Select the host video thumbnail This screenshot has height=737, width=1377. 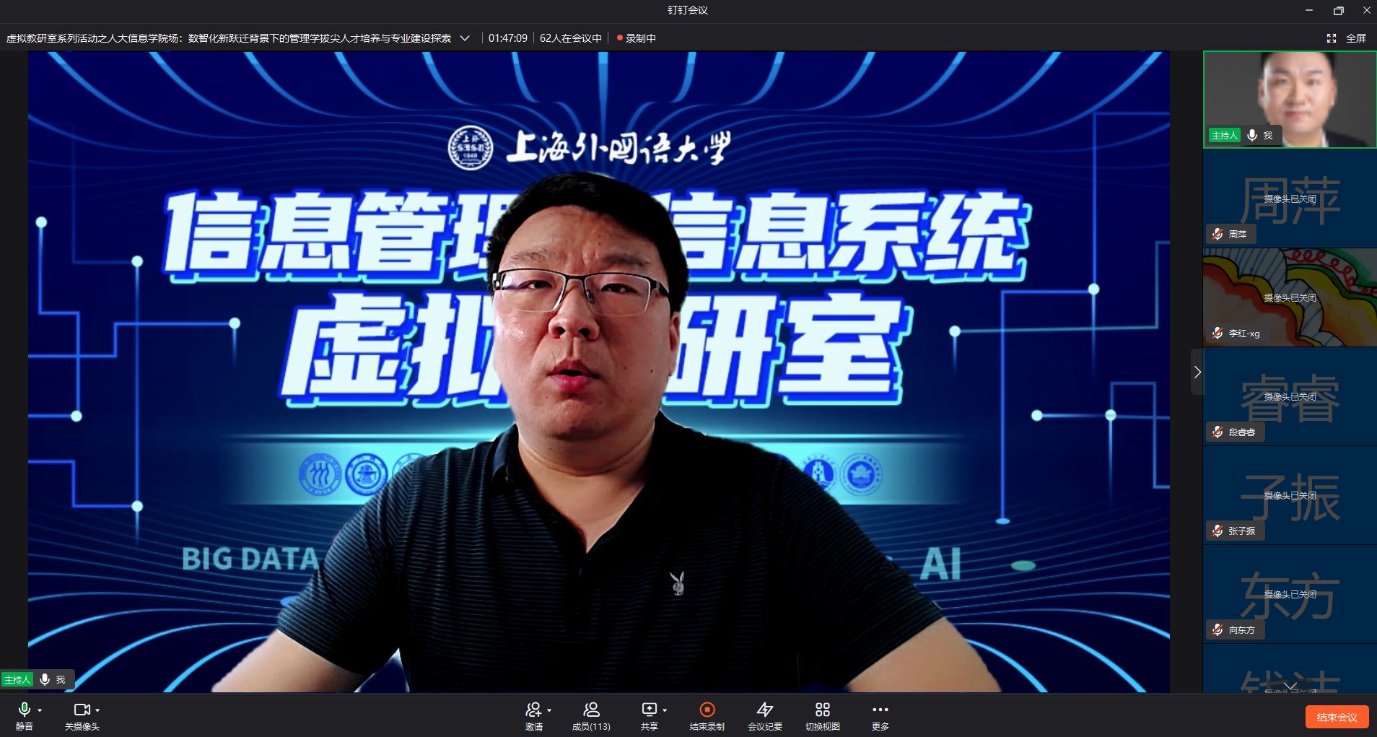1289,99
